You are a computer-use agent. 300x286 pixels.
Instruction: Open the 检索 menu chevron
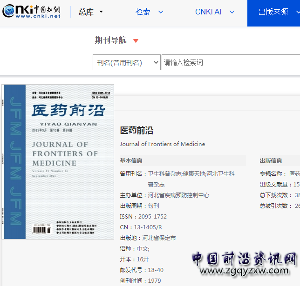click(x=161, y=12)
